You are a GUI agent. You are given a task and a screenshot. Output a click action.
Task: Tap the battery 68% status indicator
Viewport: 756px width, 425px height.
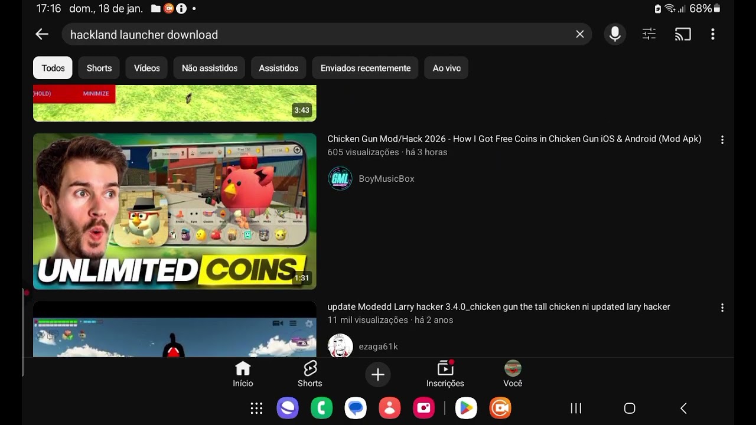(705, 8)
